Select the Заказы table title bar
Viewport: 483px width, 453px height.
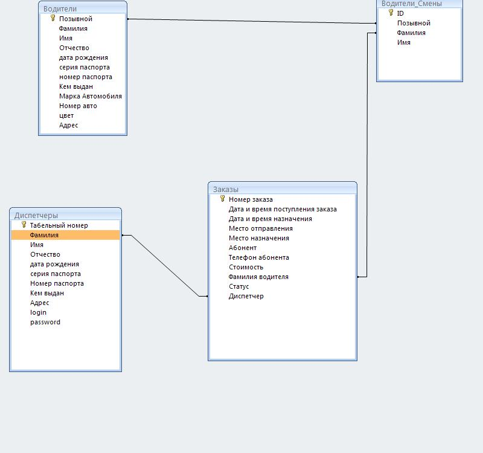(283, 189)
